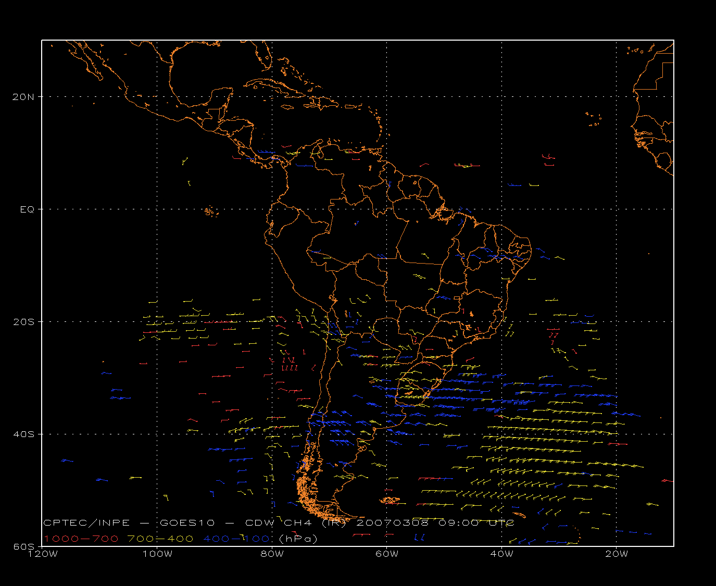Click the 40W longitude axis label
716x586 pixels.
(501, 554)
